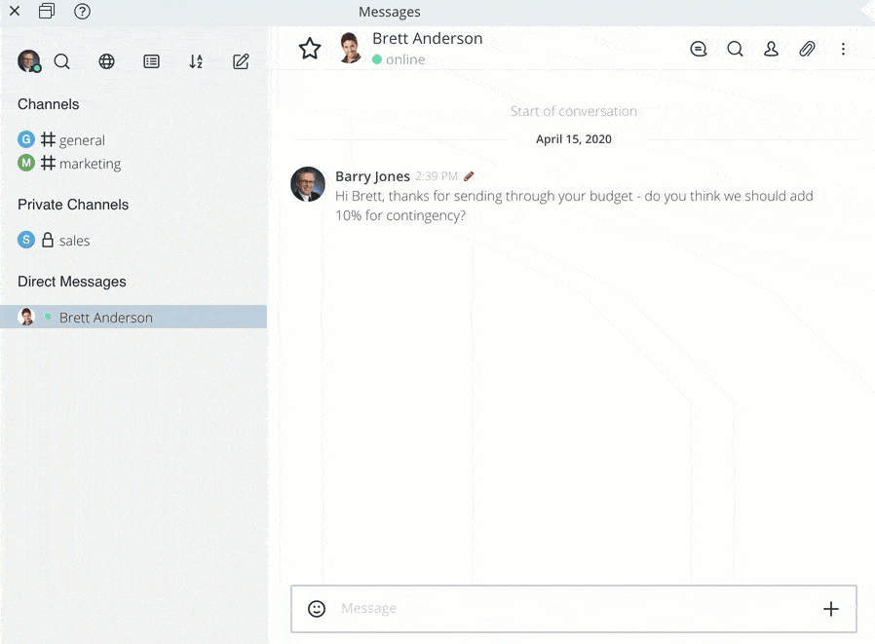
Task: Open the search icon in the sidebar
Action: 62,60
